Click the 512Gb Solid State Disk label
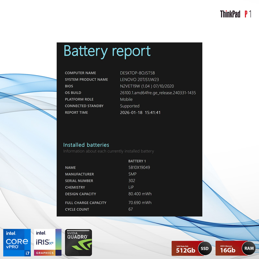This screenshot has height=259, width=259. [x=185, y=249]
